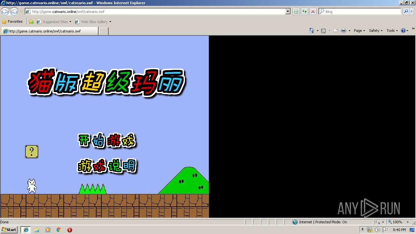Stop loading with the red X icon
Viewport: 416px width, 234px height.
coord(313,11)
